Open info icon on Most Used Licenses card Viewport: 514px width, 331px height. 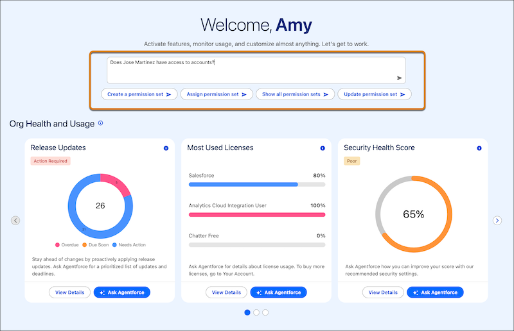(323, 148)
